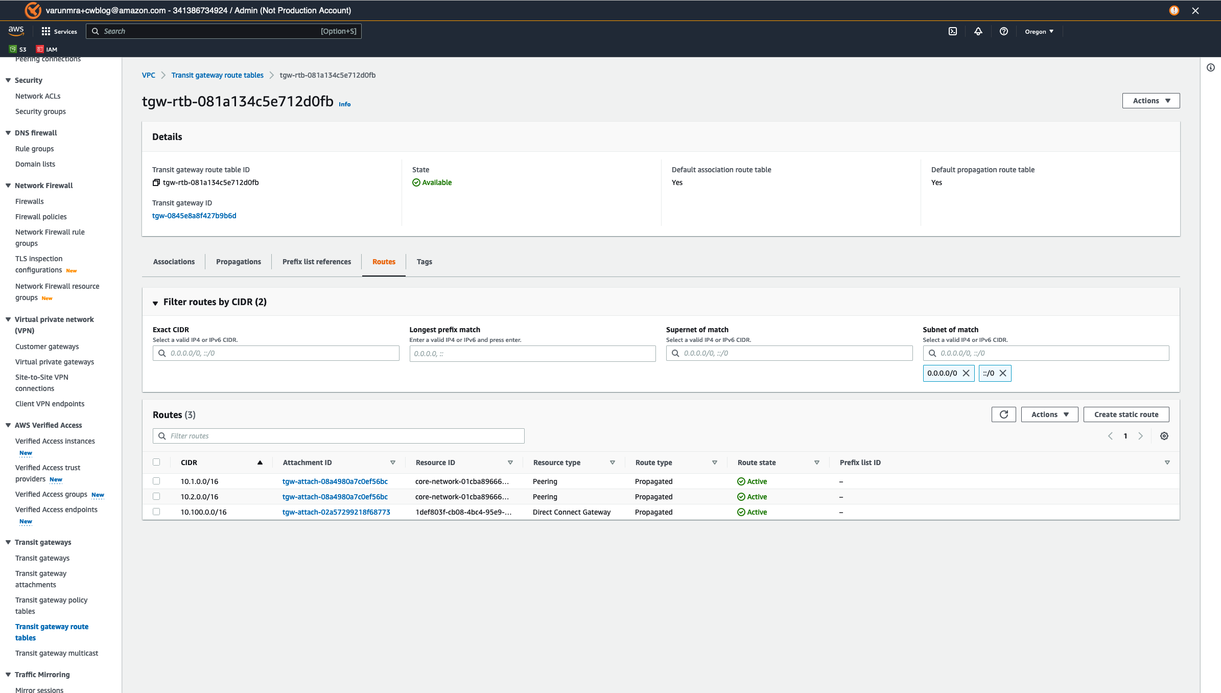The height and width of the screenshot is (693, 1221).
Task: Select the 10.1.0.0/16 route checkbox
Action: [156, 481]
